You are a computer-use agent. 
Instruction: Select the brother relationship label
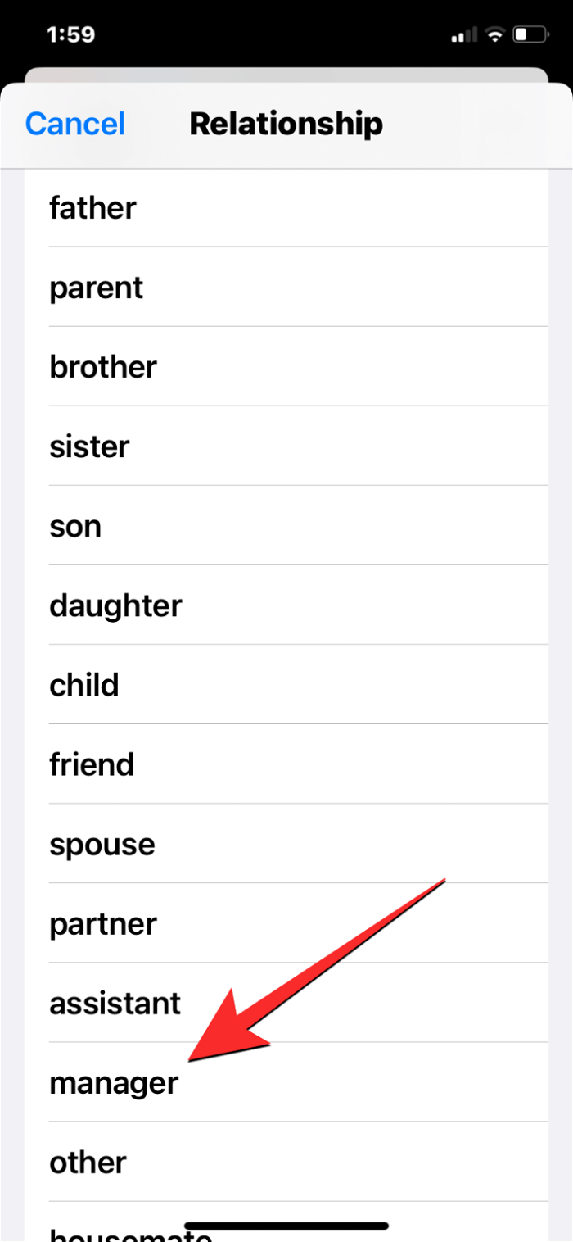103,366
